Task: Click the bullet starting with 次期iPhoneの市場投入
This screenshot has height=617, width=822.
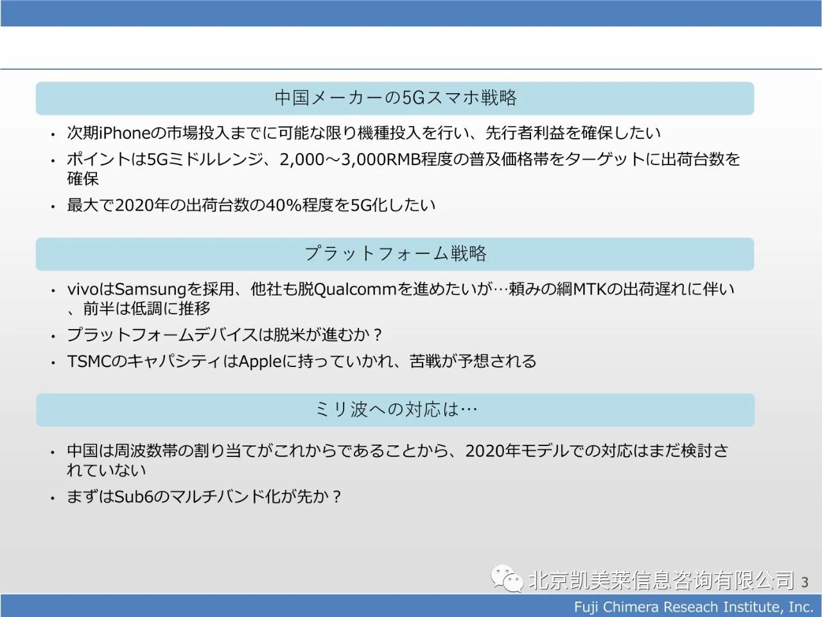Action: pyautogui.click(x=364, y=133)
